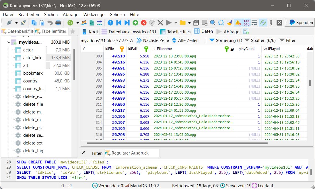
Task: Click the Print icon
Action: pos(58,23)
